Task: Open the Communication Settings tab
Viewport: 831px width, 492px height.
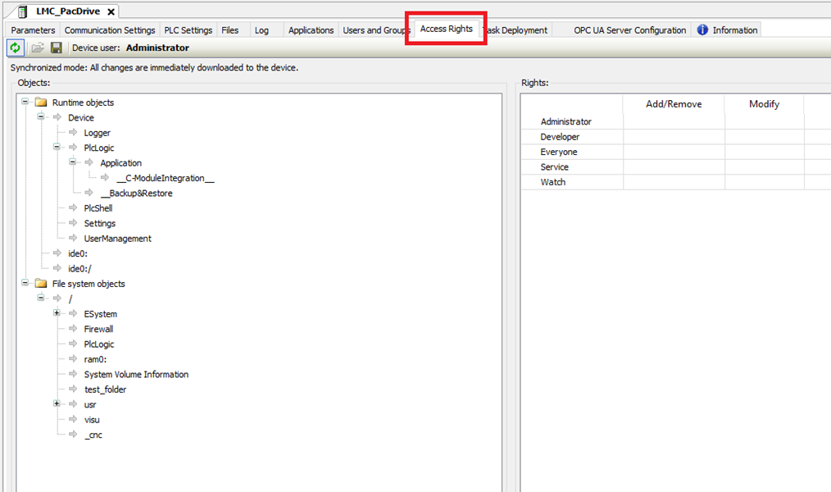Action: coord(110,30)
